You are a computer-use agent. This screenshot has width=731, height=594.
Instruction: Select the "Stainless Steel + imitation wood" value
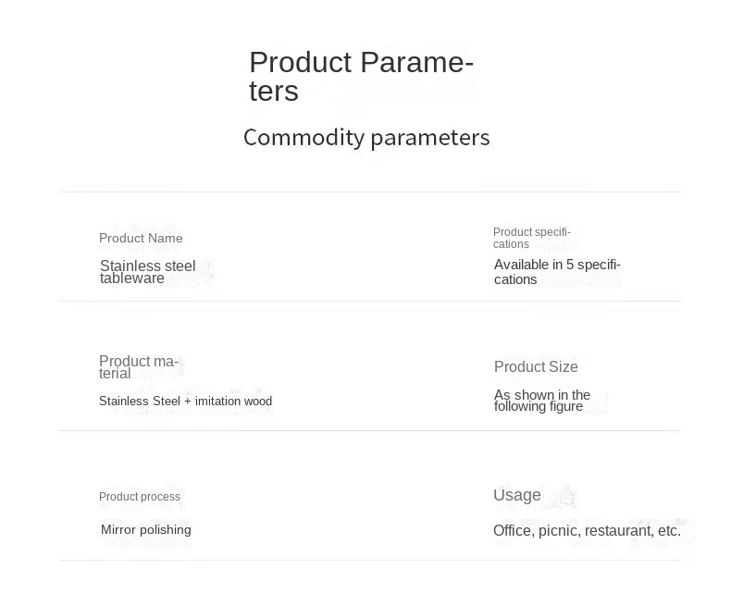tap(185, 401)
